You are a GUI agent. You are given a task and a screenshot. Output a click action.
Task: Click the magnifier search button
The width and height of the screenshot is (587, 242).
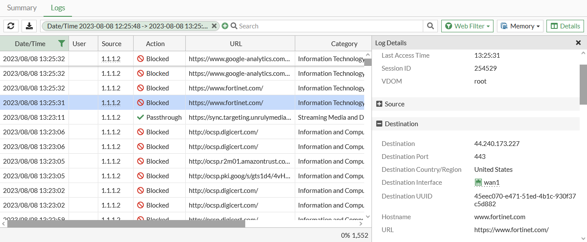[x=430, y=26]
